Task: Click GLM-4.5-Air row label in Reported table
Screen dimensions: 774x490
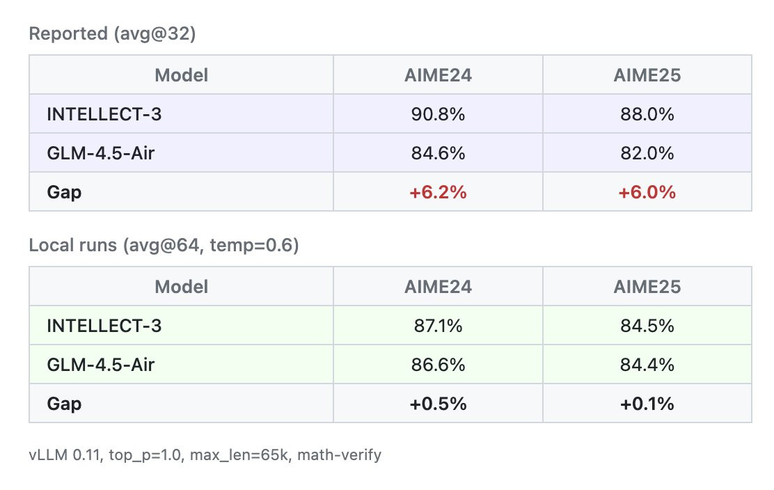Action: coord(100,152)
